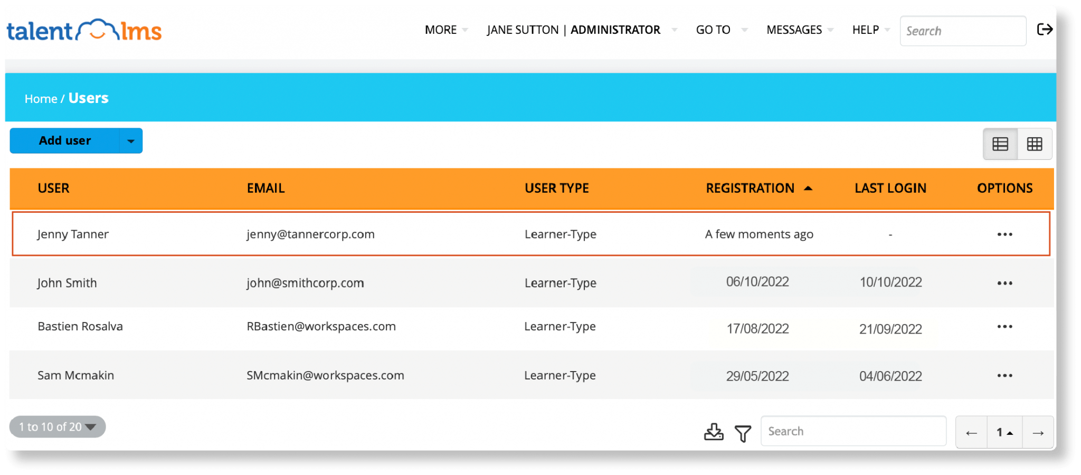The image size is (1081, 475).
Task: Click the Add user button
Action: [x=64, y=140]
